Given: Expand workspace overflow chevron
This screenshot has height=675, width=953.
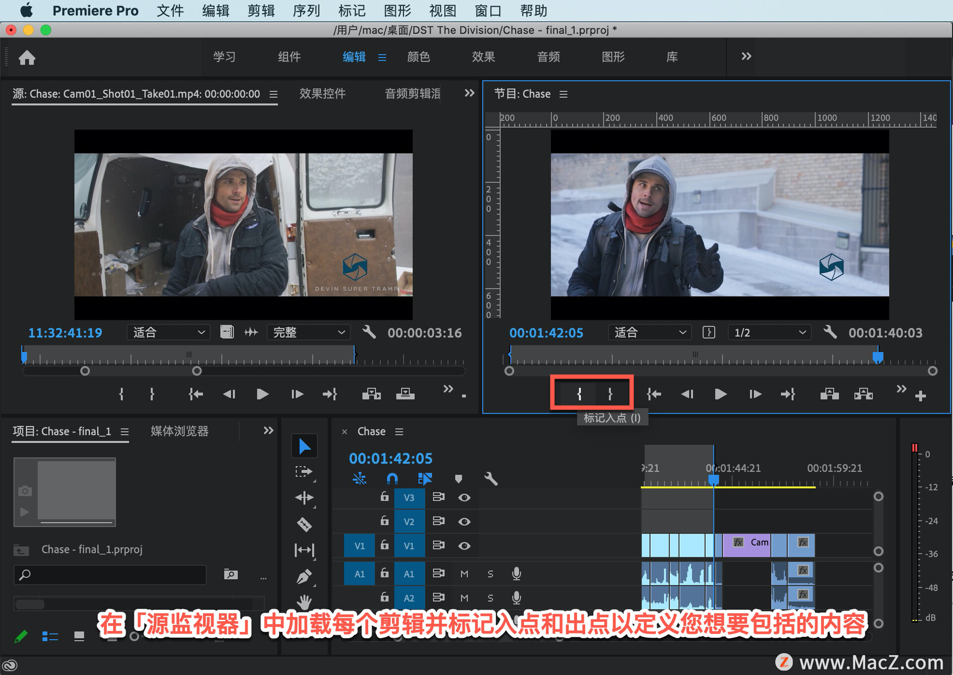Looking at the screenshot, I should (746, 57).
